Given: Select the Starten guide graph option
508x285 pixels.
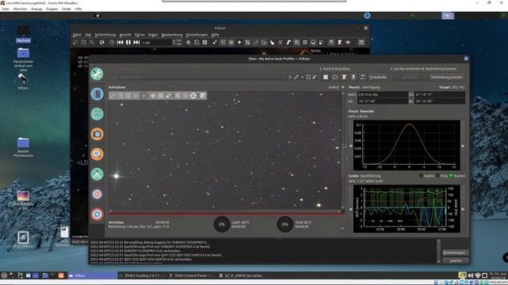Looking at the screenshot, I should (x=451, y=176).
